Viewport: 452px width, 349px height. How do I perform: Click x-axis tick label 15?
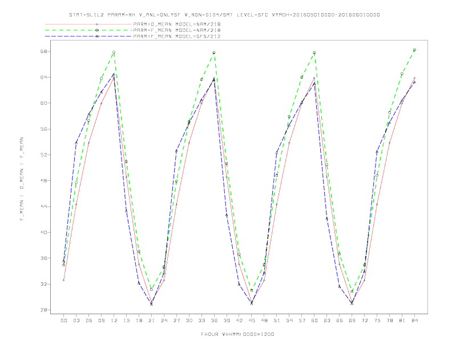pos(126,320)
